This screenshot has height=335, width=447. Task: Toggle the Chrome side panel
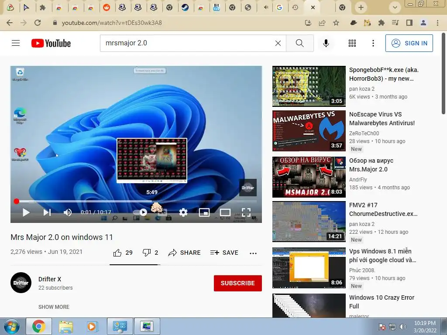[x=409, y=23]
